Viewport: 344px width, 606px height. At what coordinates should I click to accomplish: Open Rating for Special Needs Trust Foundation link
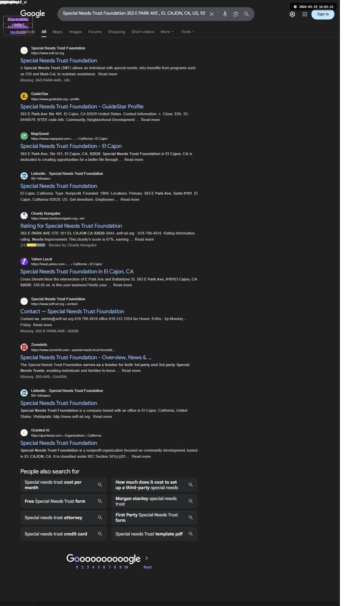coord(71,226)
